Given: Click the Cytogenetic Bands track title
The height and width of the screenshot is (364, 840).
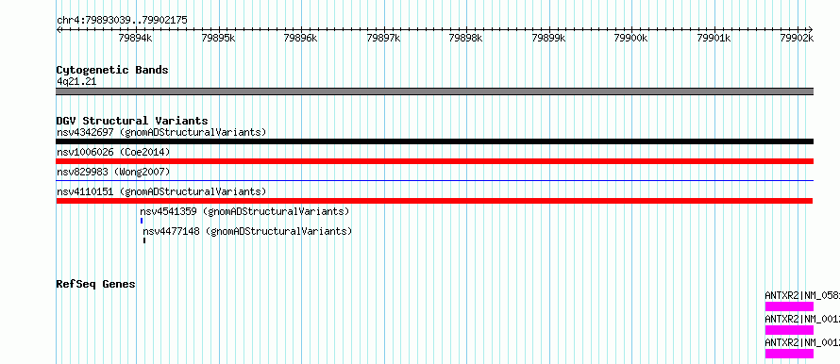Looking at the screenshot, I should 112,70.
